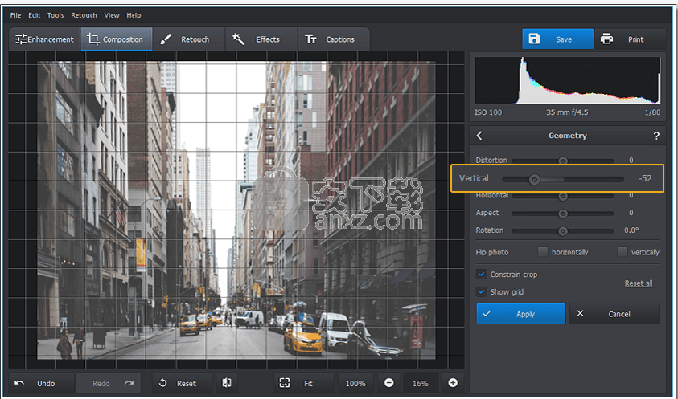This screenshot has height=399, width=678.
Task: Click the Horizontal slider handle
Action: 562,196
